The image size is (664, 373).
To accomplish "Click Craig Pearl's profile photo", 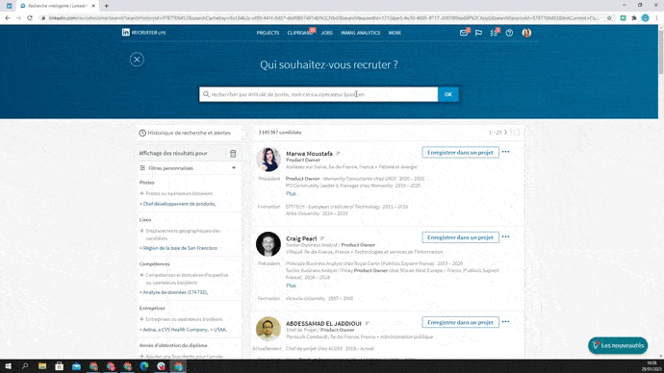I will click(268, 244).
